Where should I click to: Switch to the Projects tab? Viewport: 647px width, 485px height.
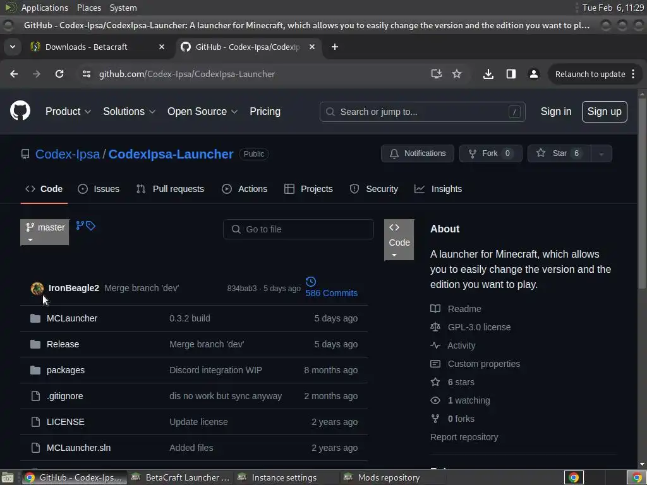308,189
